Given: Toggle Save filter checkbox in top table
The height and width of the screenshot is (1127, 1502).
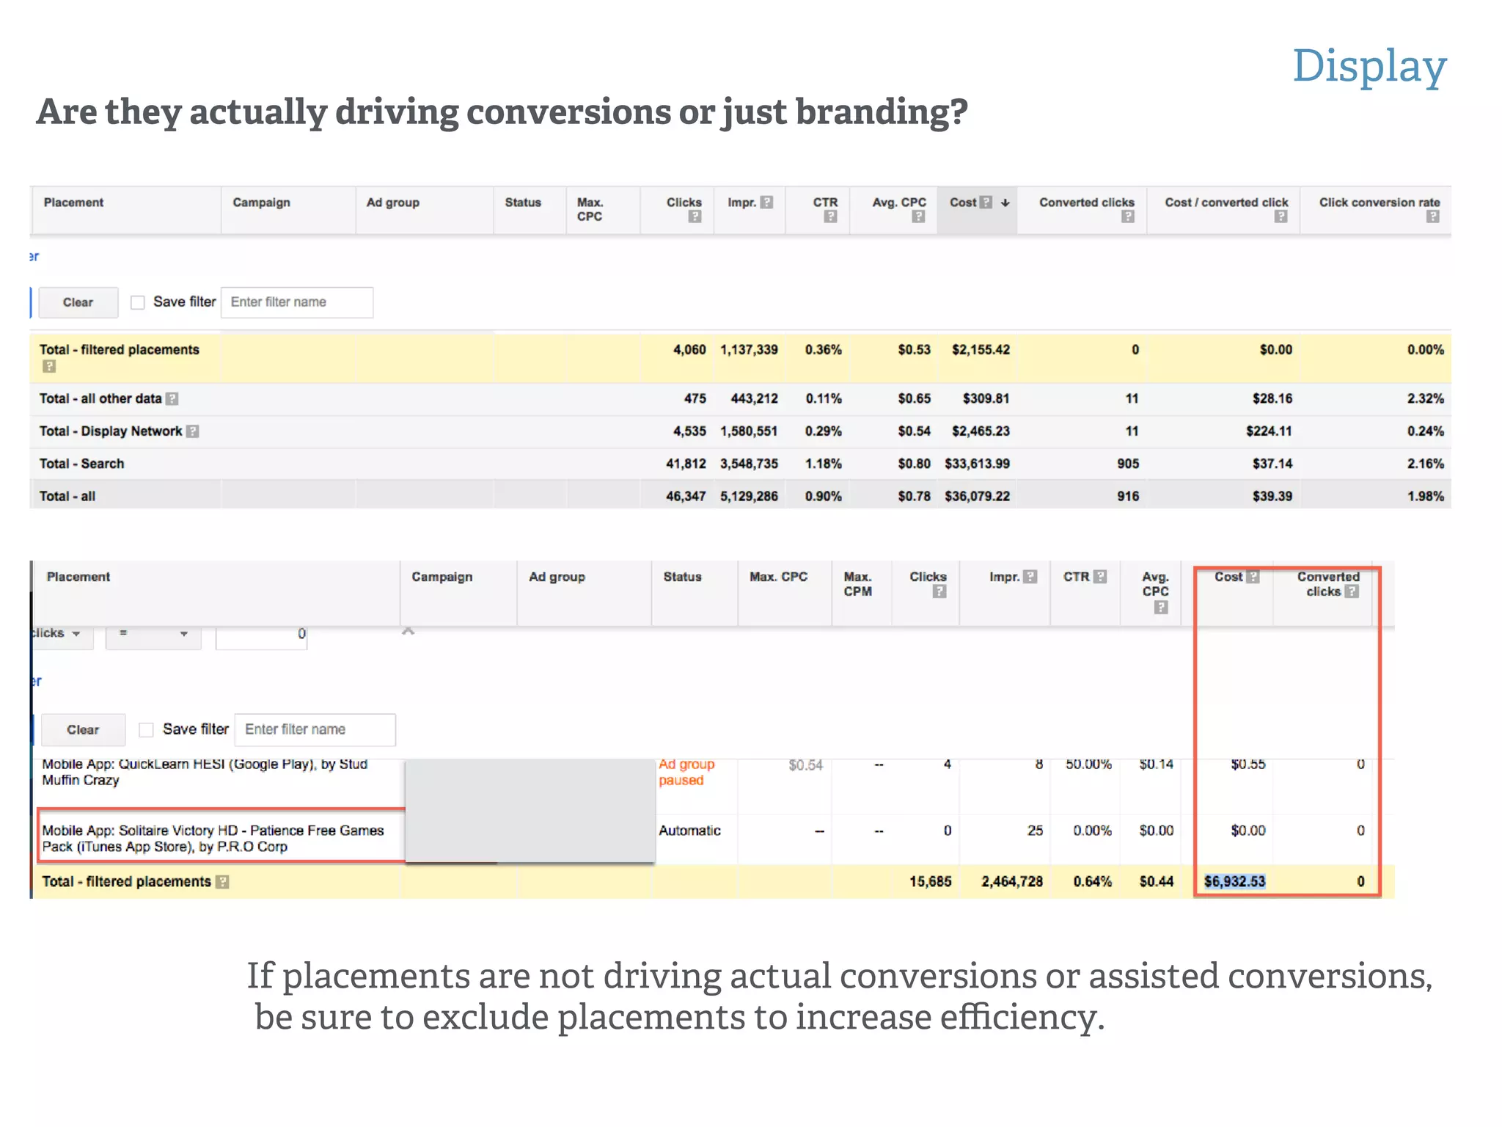Looking at the screenshot, I should 137,302.
